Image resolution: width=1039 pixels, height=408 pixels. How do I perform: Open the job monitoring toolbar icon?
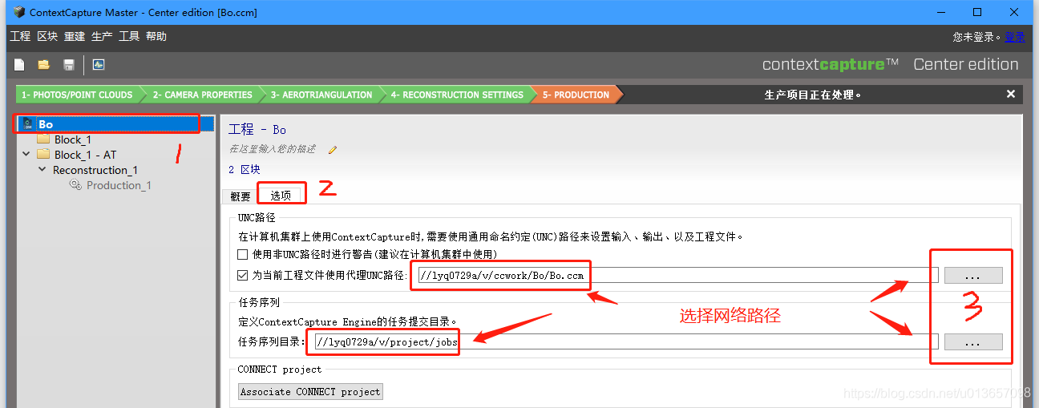pos(99,65)
